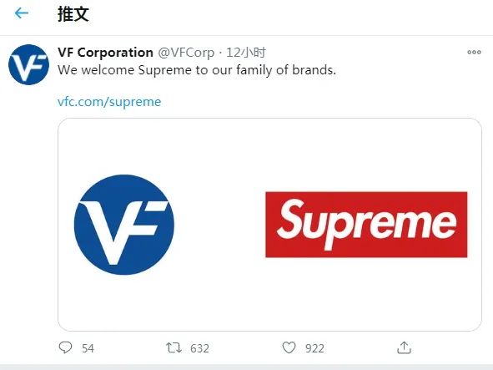Open the @VFCorp handle link
The width and height of the screenshot is (493, 370).
186,53
